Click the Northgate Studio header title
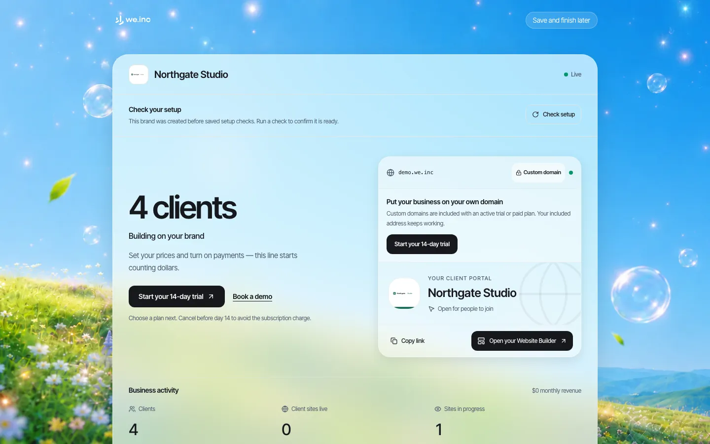Viewport: 710px width, 444px height. pos(191,74)
